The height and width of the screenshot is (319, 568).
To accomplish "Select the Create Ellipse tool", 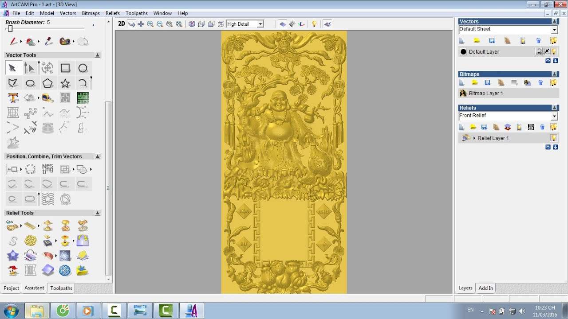I will click(30, 83).
